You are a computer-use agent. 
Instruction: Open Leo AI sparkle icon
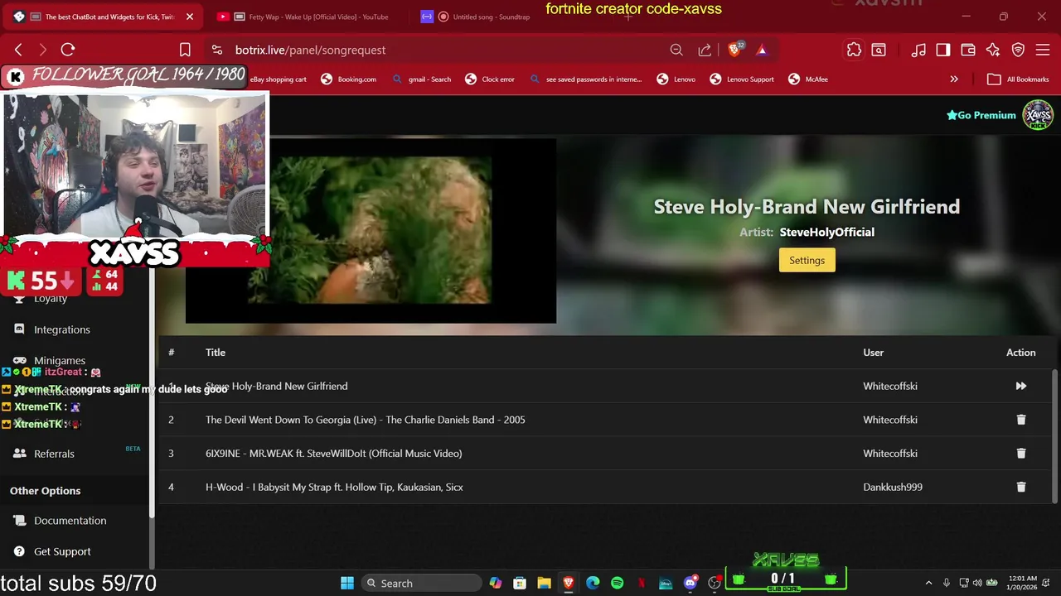993,50
